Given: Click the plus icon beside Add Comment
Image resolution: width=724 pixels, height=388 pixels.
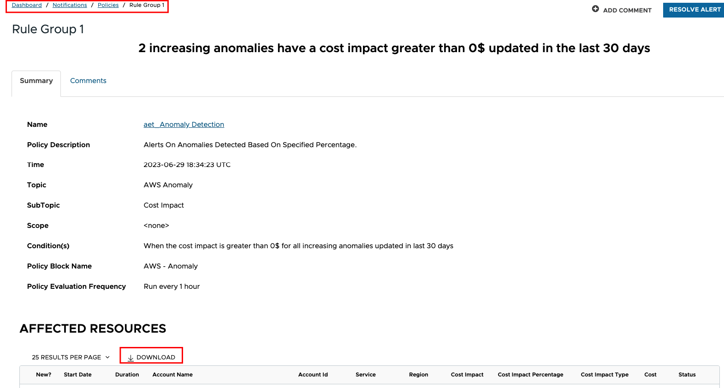Looking at the screenshot, I should pos(595,9).
